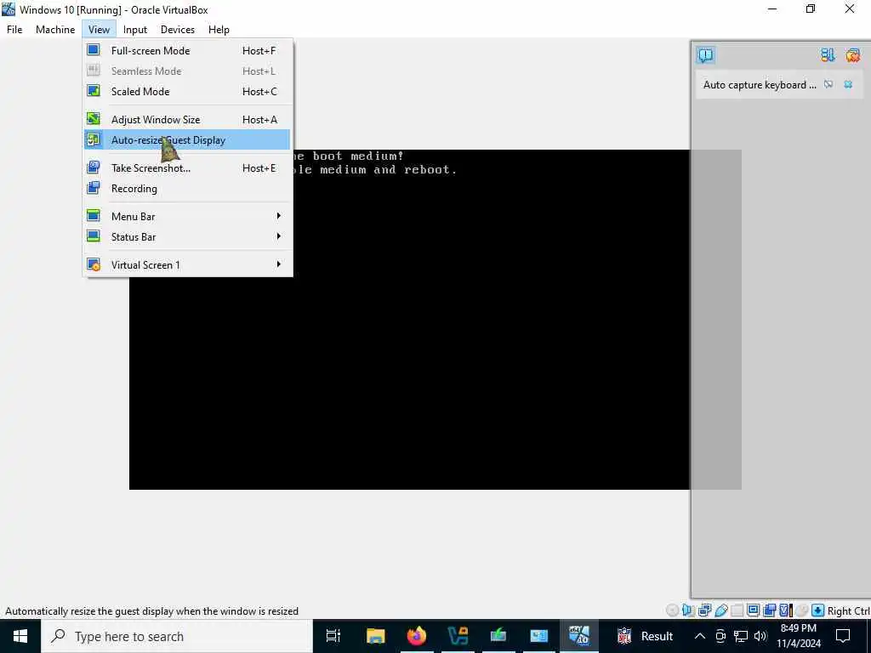Click the mouse integration status indicator

[x=801, y=610]
